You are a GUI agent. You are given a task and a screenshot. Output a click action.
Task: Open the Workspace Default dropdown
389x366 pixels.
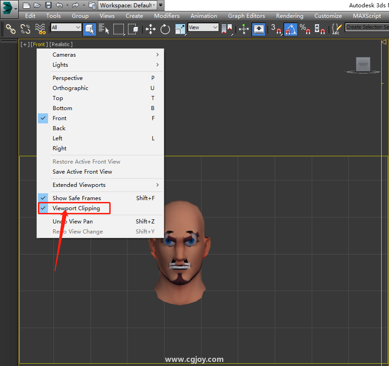coord(127,5)
